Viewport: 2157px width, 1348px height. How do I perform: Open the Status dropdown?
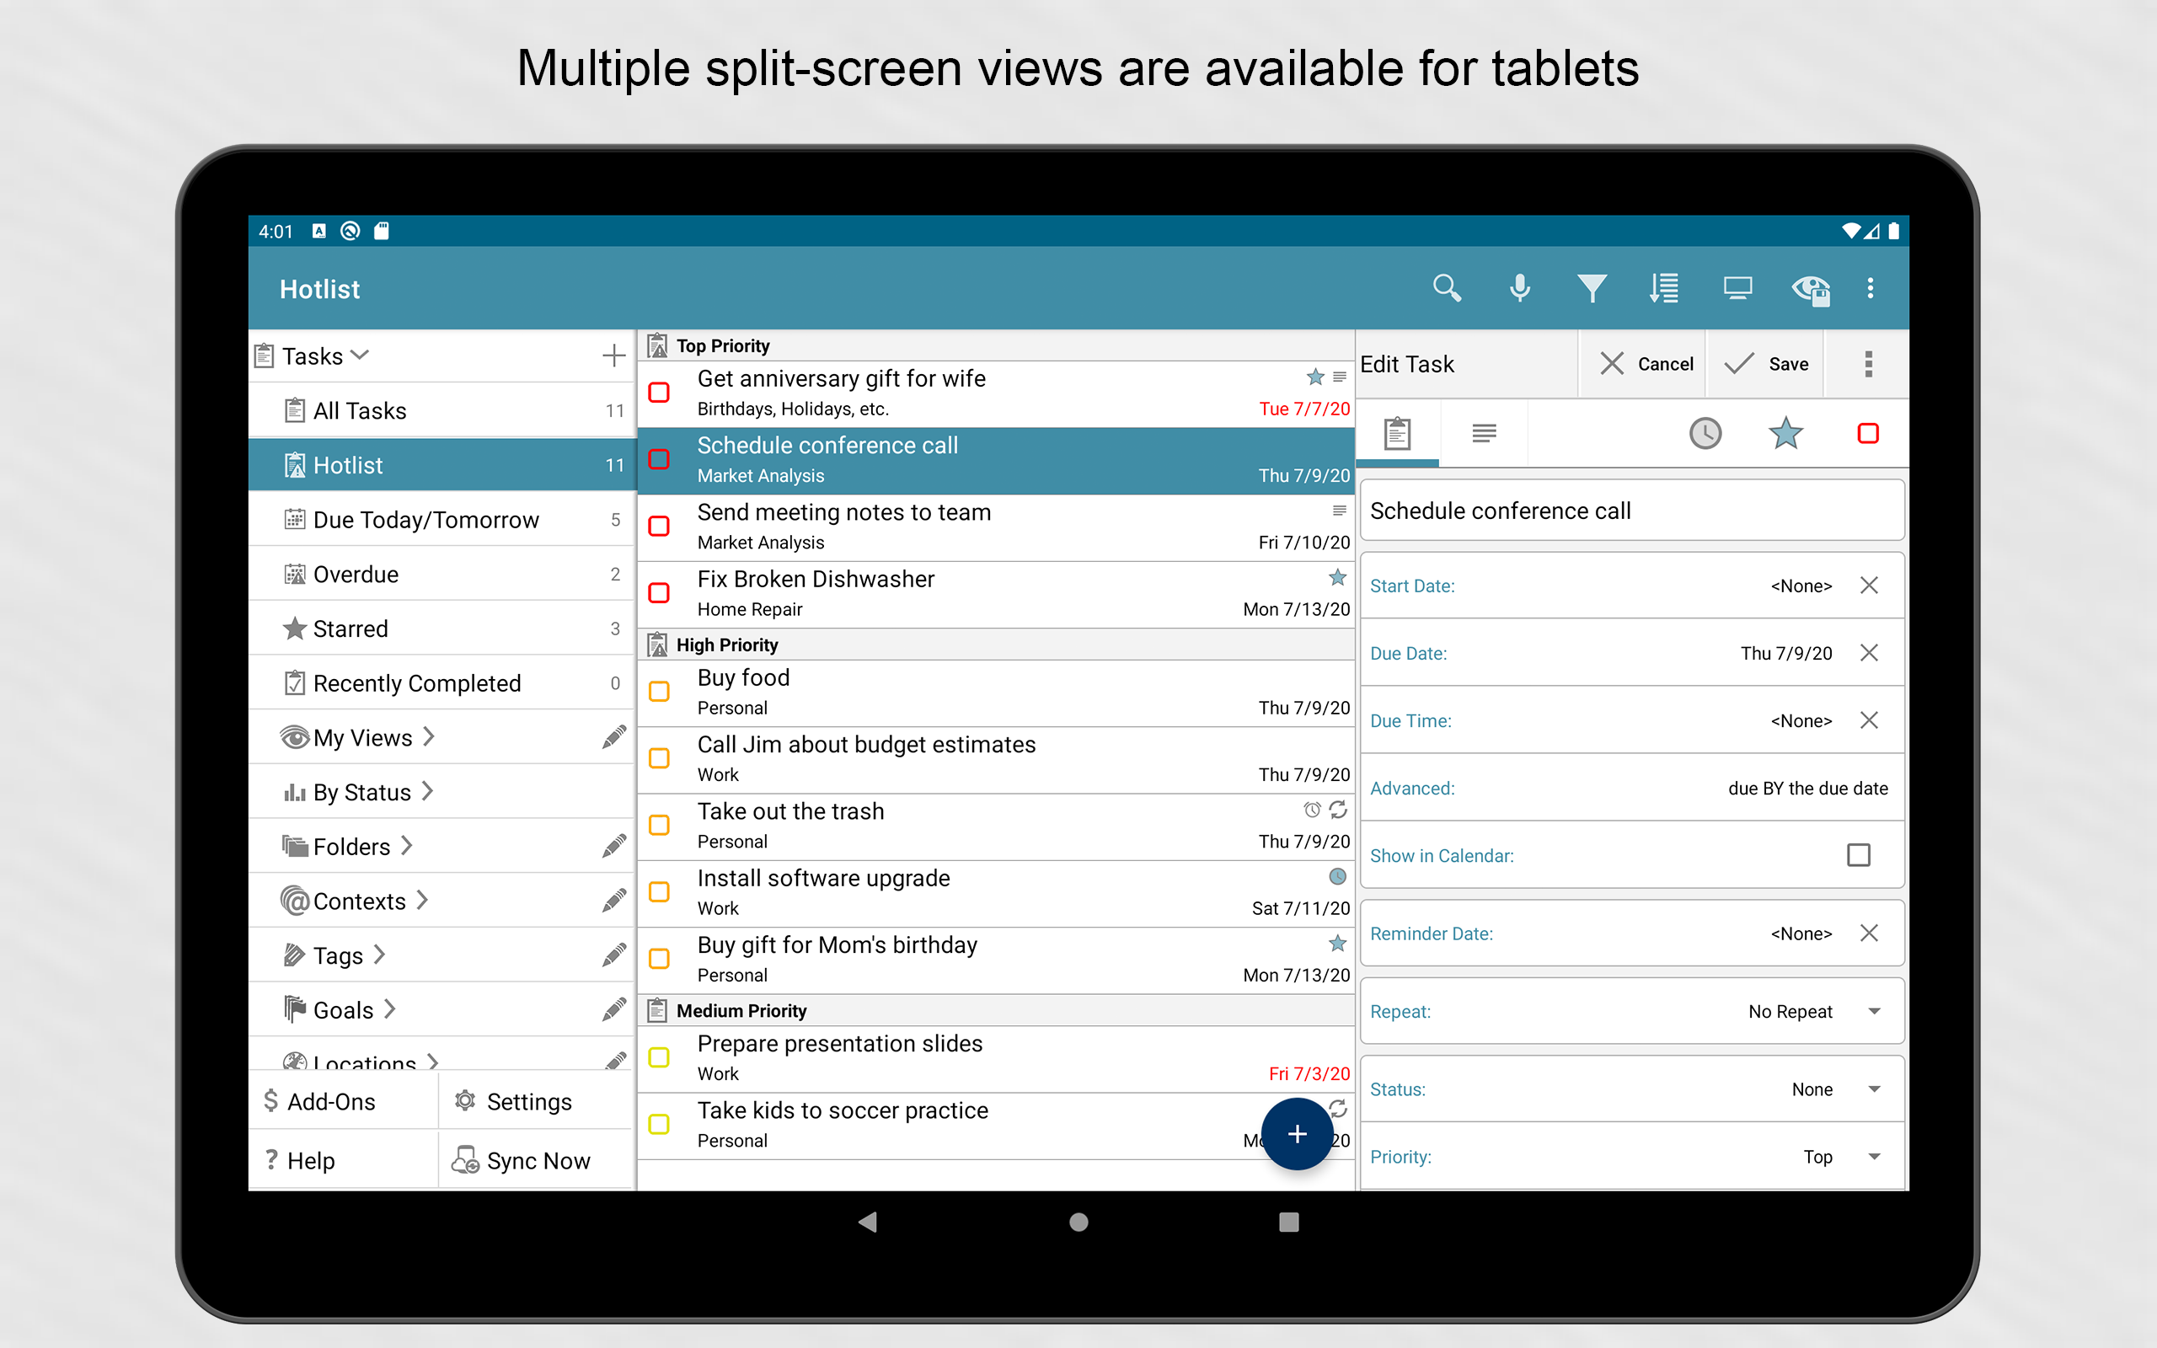pyautogui.click(x=1632, y=1089)
